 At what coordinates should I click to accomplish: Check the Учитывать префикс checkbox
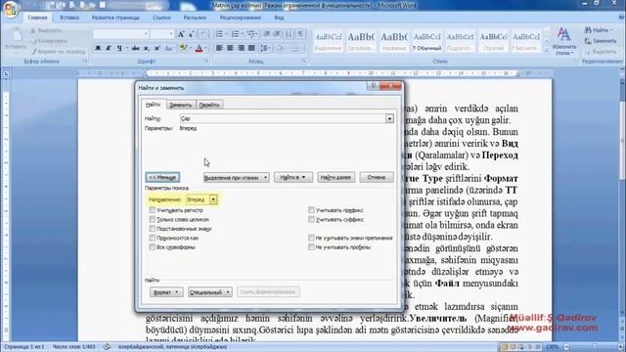click(311, 210)
